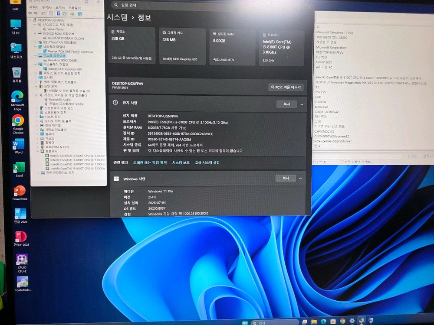Viewport: 434px width, 325px height.
Task: Launch CPUID CPU-Z from the desktop
Action: click(x=22, y=263)
